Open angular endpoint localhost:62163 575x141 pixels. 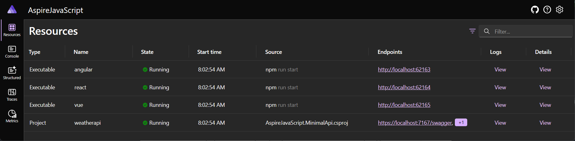(x=404, y=70)
